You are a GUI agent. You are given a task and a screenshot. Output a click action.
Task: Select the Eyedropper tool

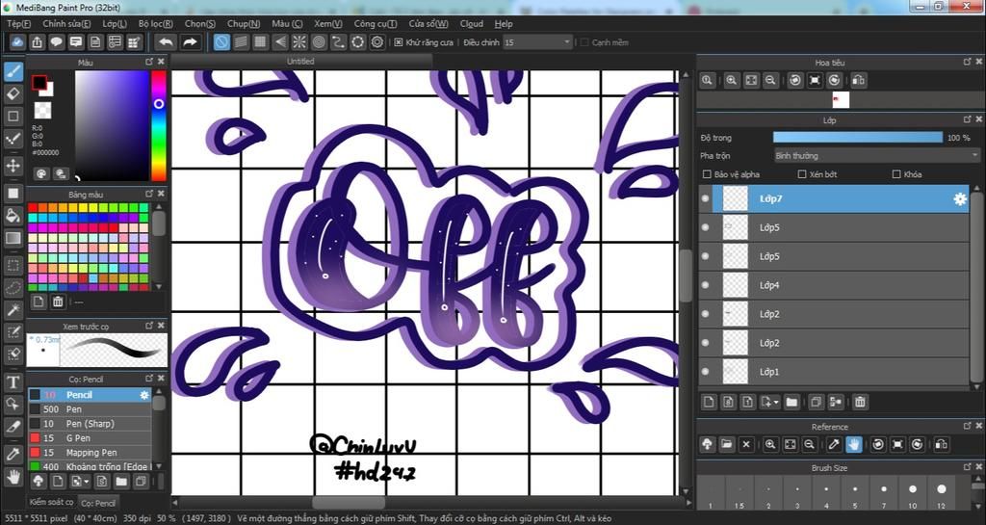(x=13, y=454)
